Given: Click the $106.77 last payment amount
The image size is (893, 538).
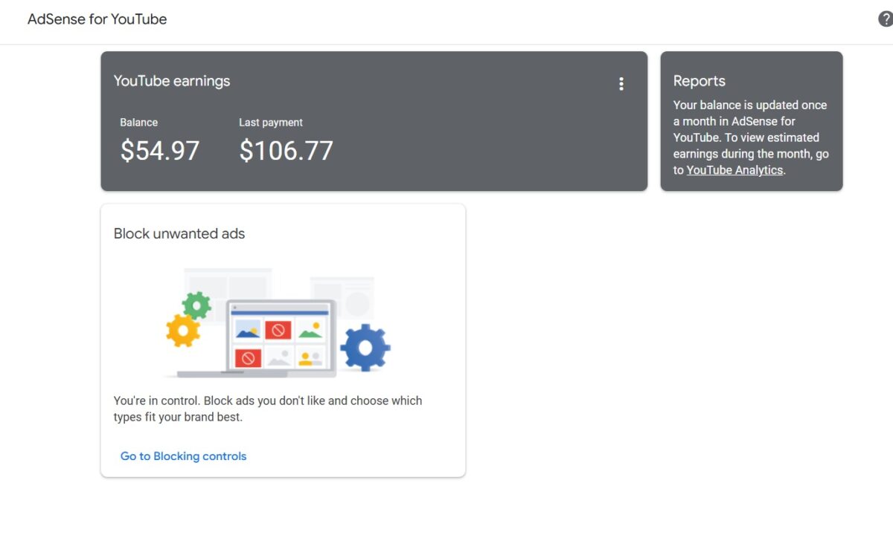Looking at the screenshot, I should coord(286,151).
